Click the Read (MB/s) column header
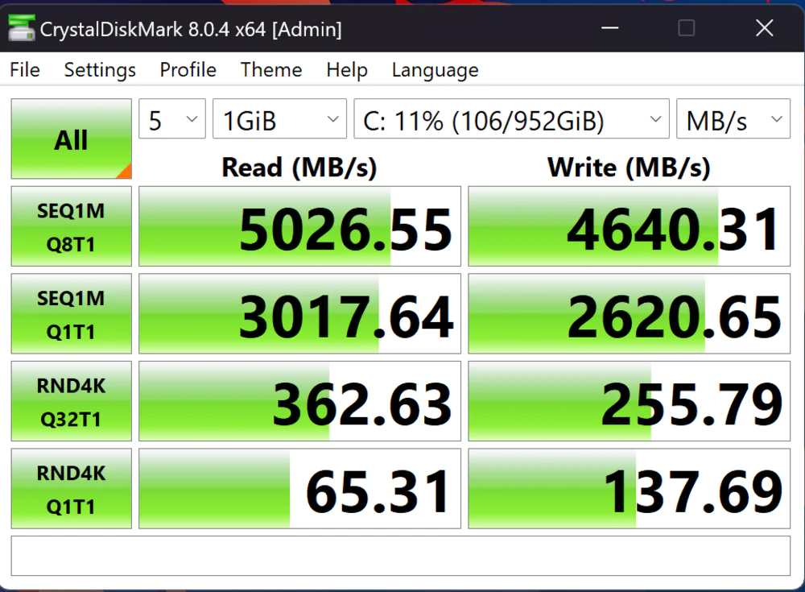The height and width of the screenshot is (592, 805). (x=299, y=168)
